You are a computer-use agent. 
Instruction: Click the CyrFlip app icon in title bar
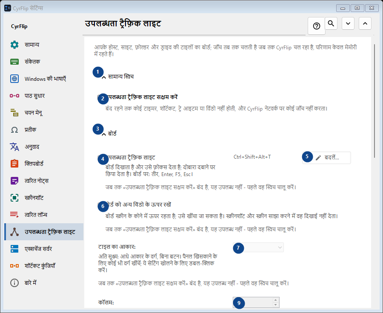point(8,8)
